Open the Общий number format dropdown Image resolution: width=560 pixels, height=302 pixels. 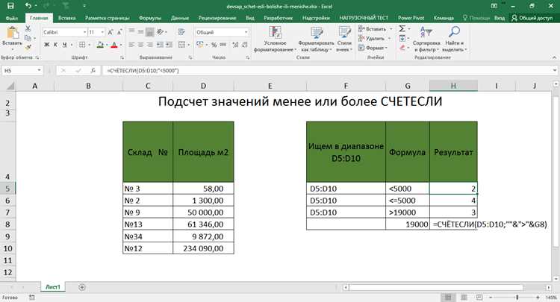coord(246,32)
